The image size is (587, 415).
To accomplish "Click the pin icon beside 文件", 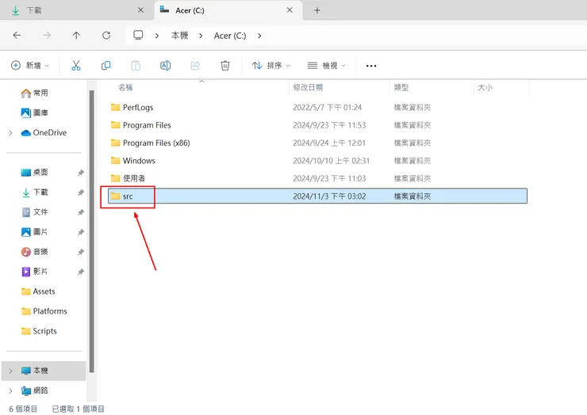I will (x=80, y=212).
